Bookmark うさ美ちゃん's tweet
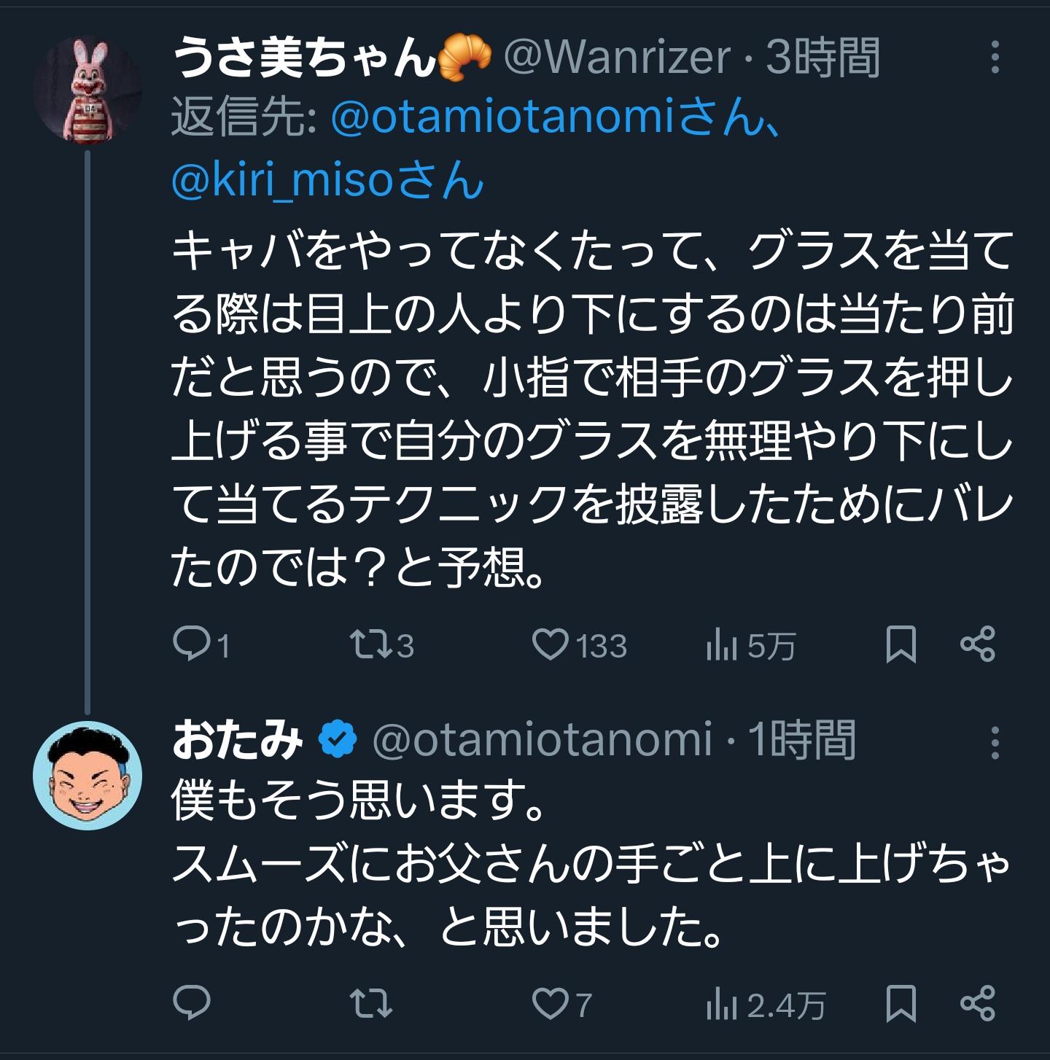The height and width of the screenshot is (1060, 1050). coord(901,644)
